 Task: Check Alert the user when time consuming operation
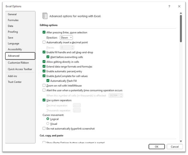click(44, 90)
